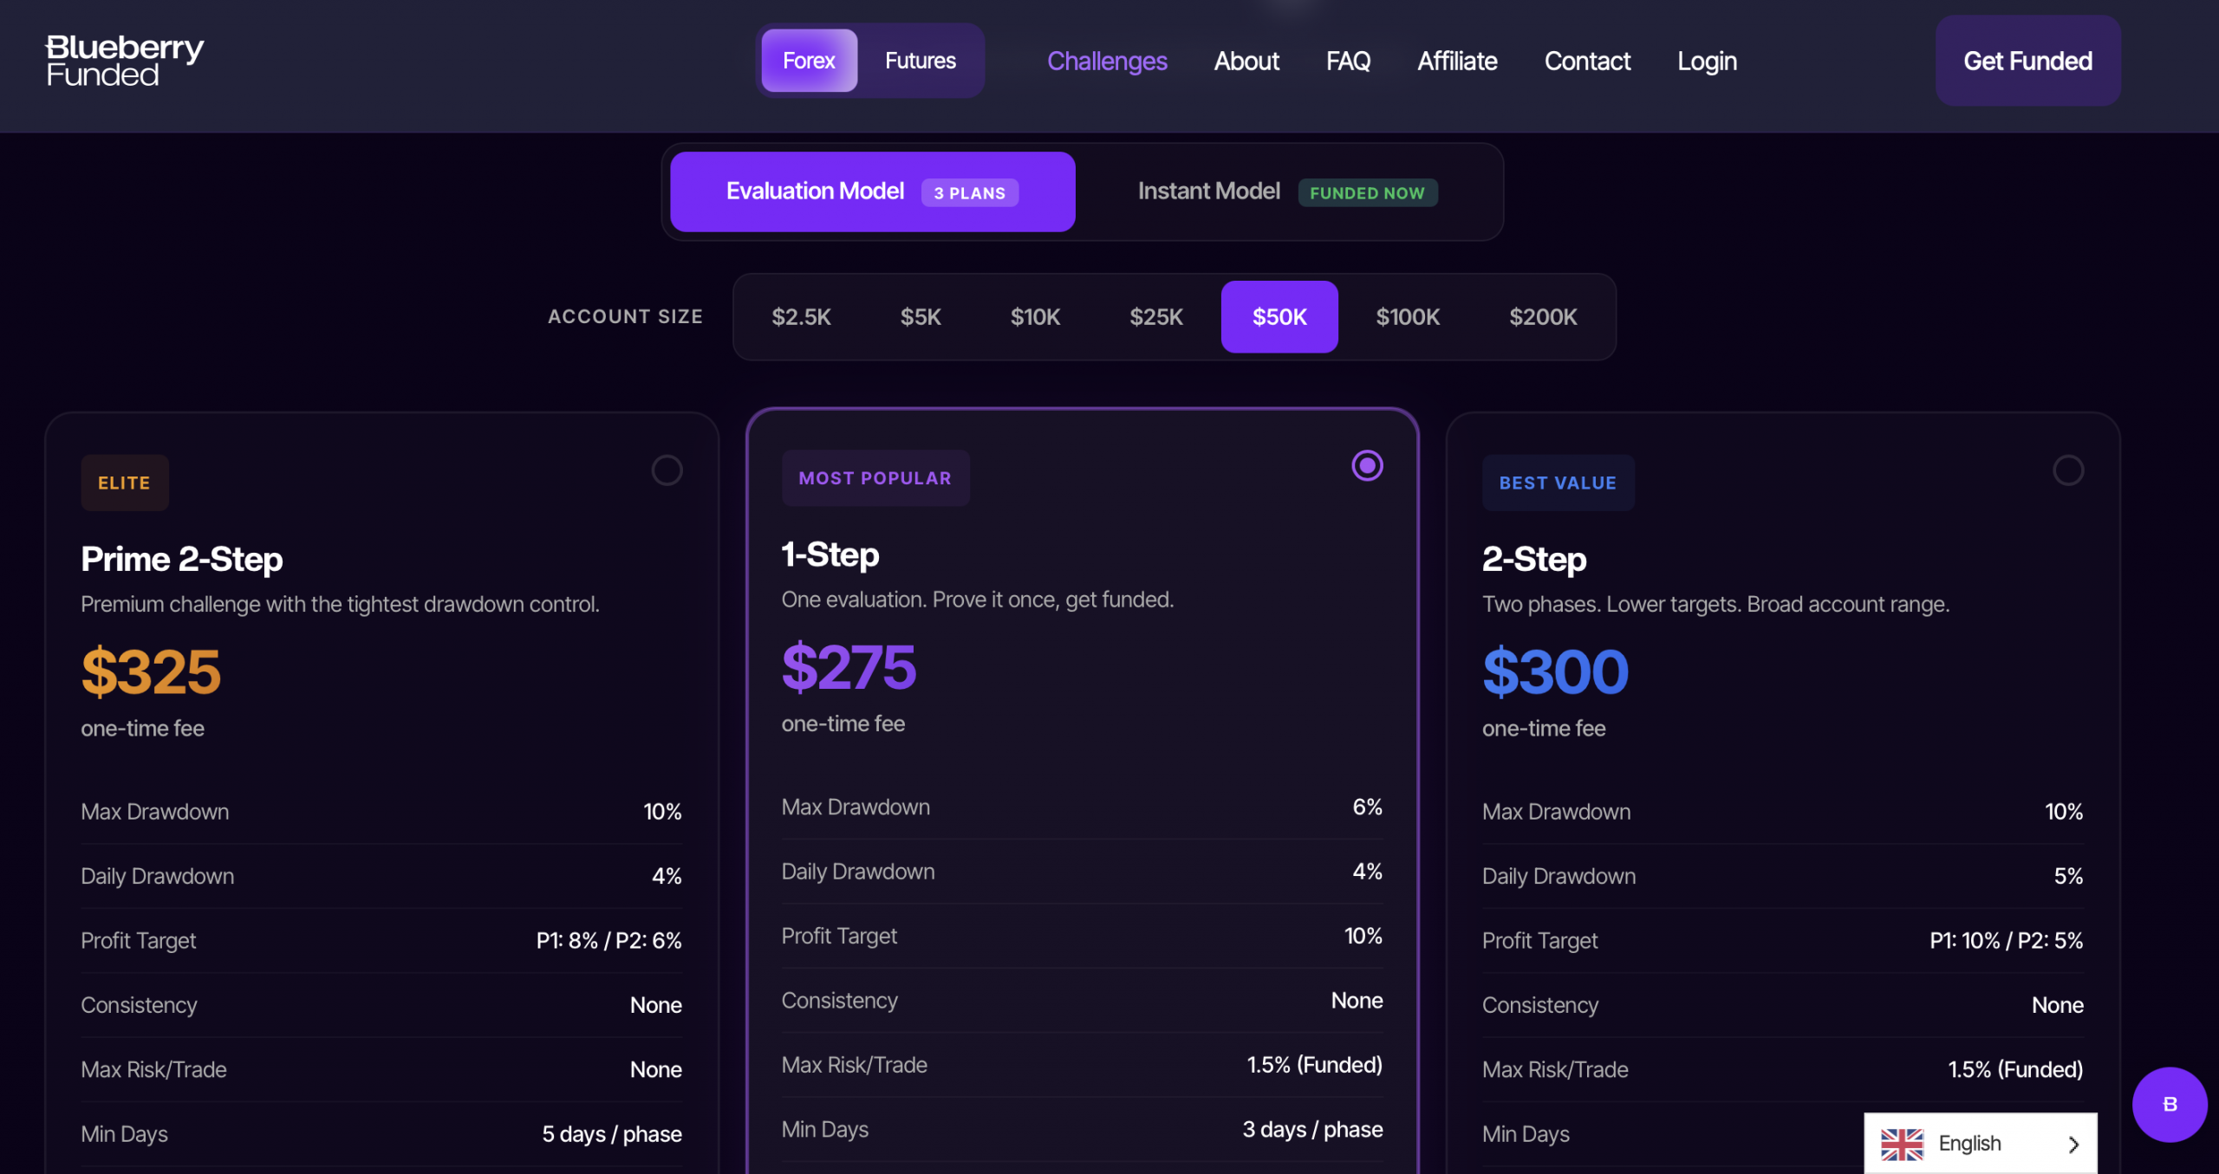Viewport: 2219px width, 1174px height.
Task: Click the $300 price
Action: pyautogui.click(x=1556, y=671)
